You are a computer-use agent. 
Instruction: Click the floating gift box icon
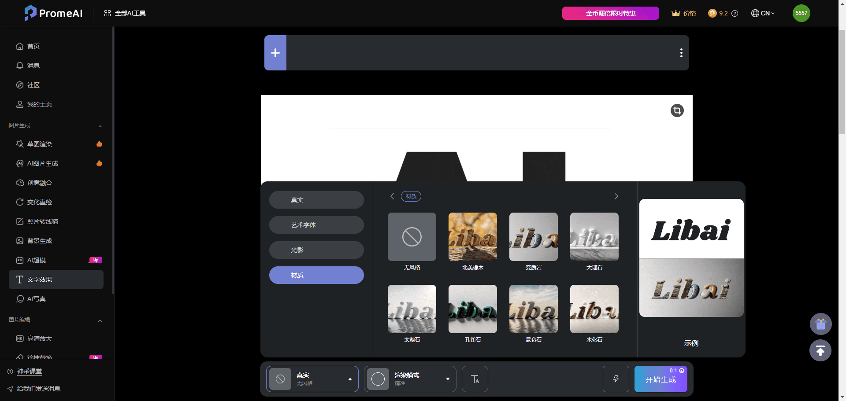(820, 324)
